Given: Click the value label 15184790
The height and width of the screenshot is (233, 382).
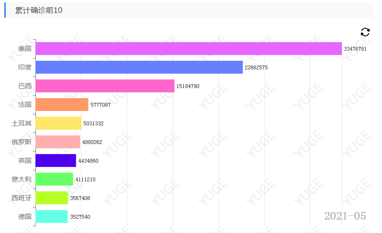Looking at the screenshot, I should tap(188, 86).
